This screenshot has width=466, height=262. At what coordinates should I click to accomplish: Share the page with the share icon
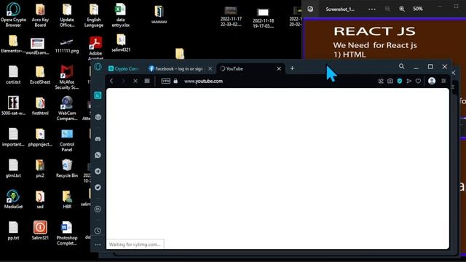click(381, 81)
